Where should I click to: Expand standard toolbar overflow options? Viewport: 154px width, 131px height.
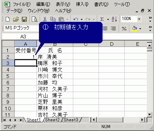click(150, 19)
